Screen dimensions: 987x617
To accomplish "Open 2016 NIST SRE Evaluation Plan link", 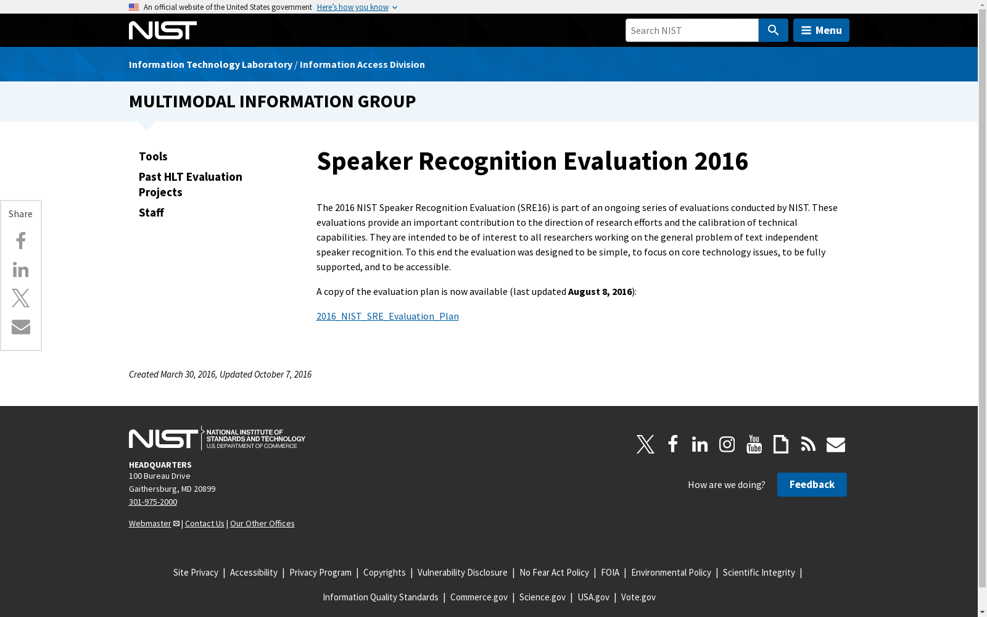I will pos(387,316).
